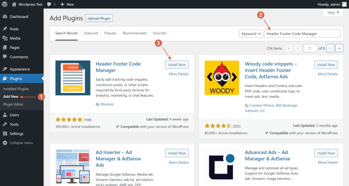
Task: Open the Header Footer Code Manager title link
Action: [x=118, y=67]
